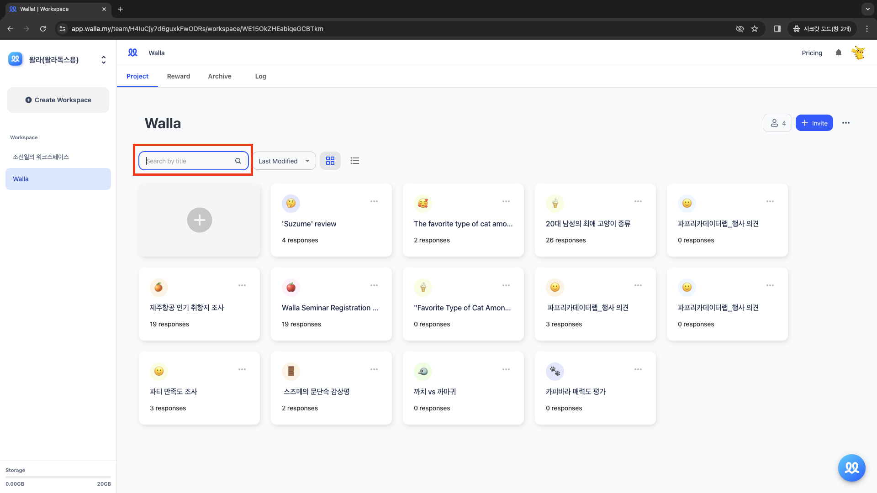Screen dimensions: 877x493
Task: Open options for 파티 만족도 조사 card
Action: (242, 369)
